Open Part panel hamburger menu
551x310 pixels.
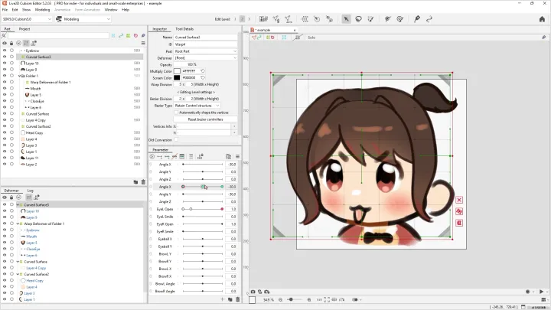(x=143, y=43)
